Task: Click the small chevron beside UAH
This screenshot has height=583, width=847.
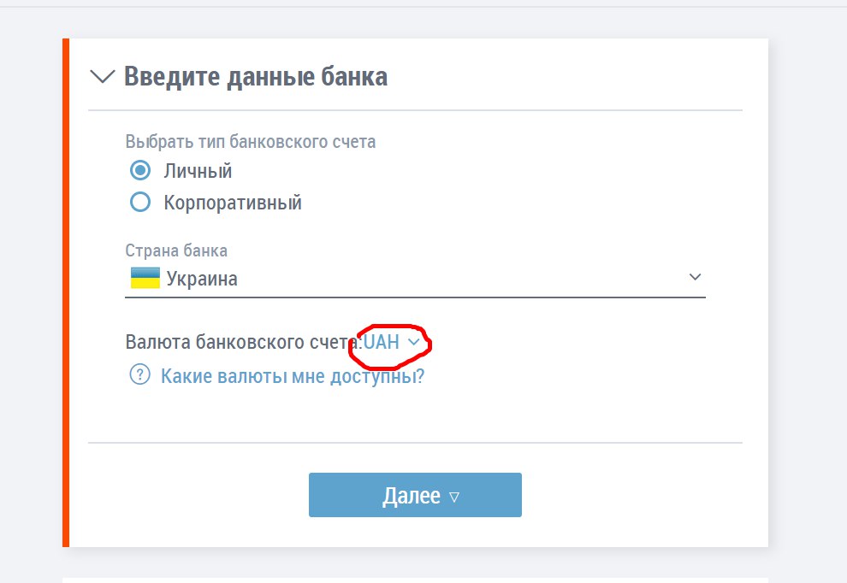Action: (414, 342)
